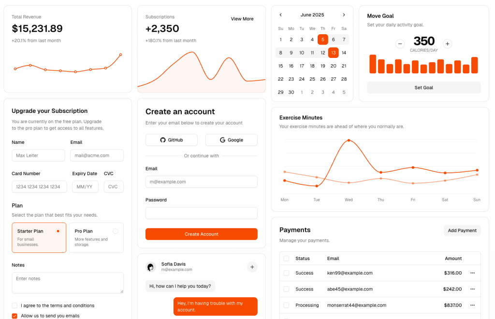Open row actions for abe45@example.com payment
Viewport: 495px width, 319px height.
coord(472,289)
